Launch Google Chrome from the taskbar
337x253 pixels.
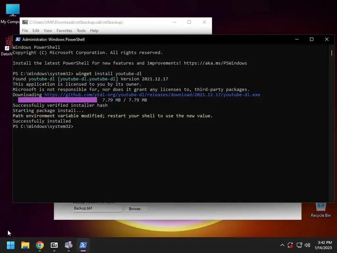pyautogui.click(x=40, y=245)
